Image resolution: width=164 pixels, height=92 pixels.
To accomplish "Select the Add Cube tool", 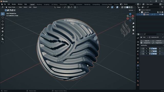I will pos(3,42).
